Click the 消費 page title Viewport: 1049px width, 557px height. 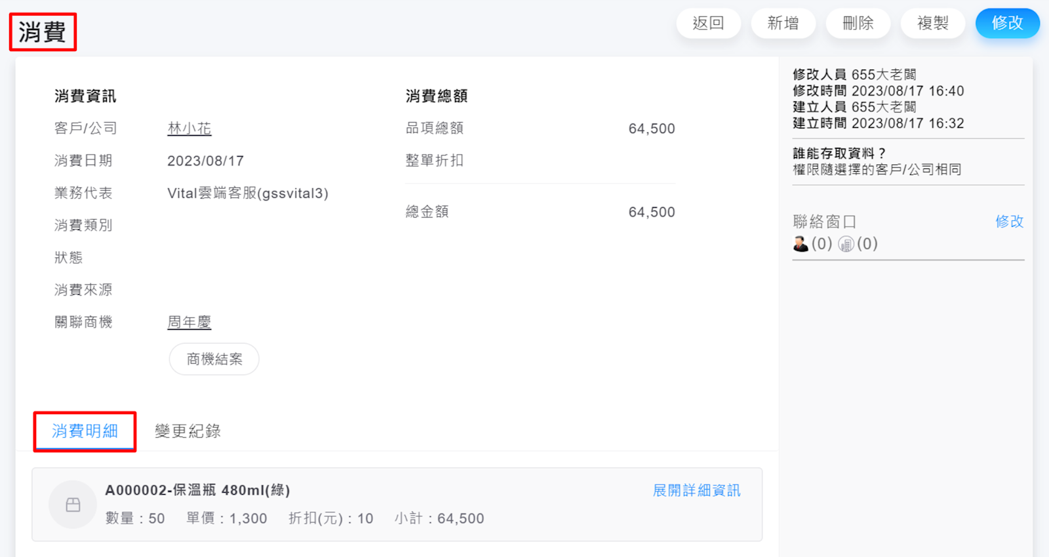coord(43,32)
